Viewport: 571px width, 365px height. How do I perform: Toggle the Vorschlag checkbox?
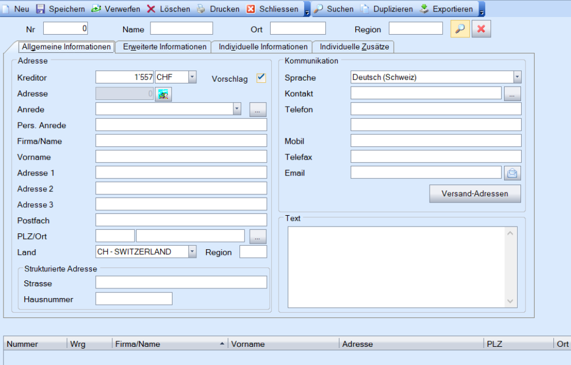(x=261, y=78)
